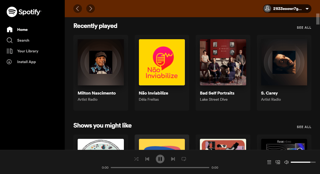Click the Search magnifier icon

[x=10, y=40]
